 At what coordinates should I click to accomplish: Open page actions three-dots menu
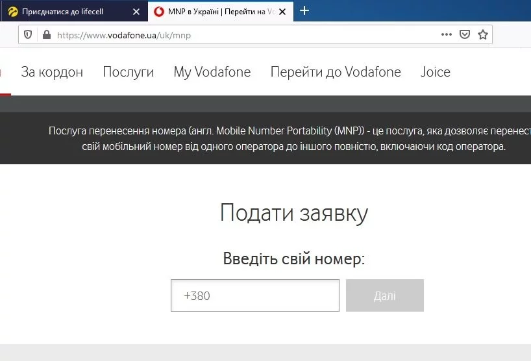(x=447, y=34)
